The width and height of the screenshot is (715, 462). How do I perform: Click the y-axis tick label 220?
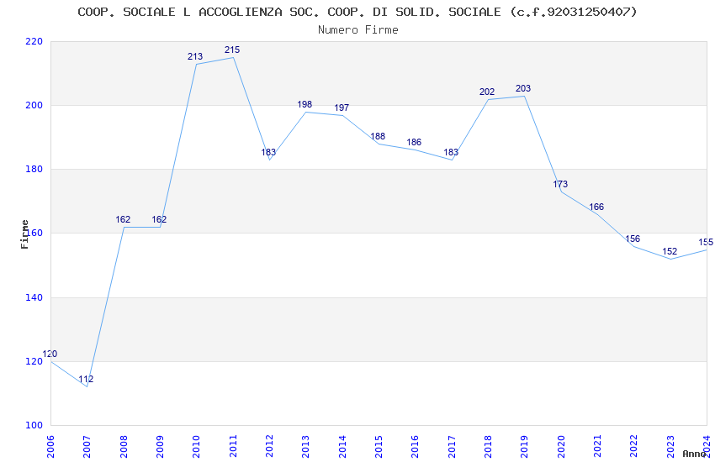[x=34, y=41]
